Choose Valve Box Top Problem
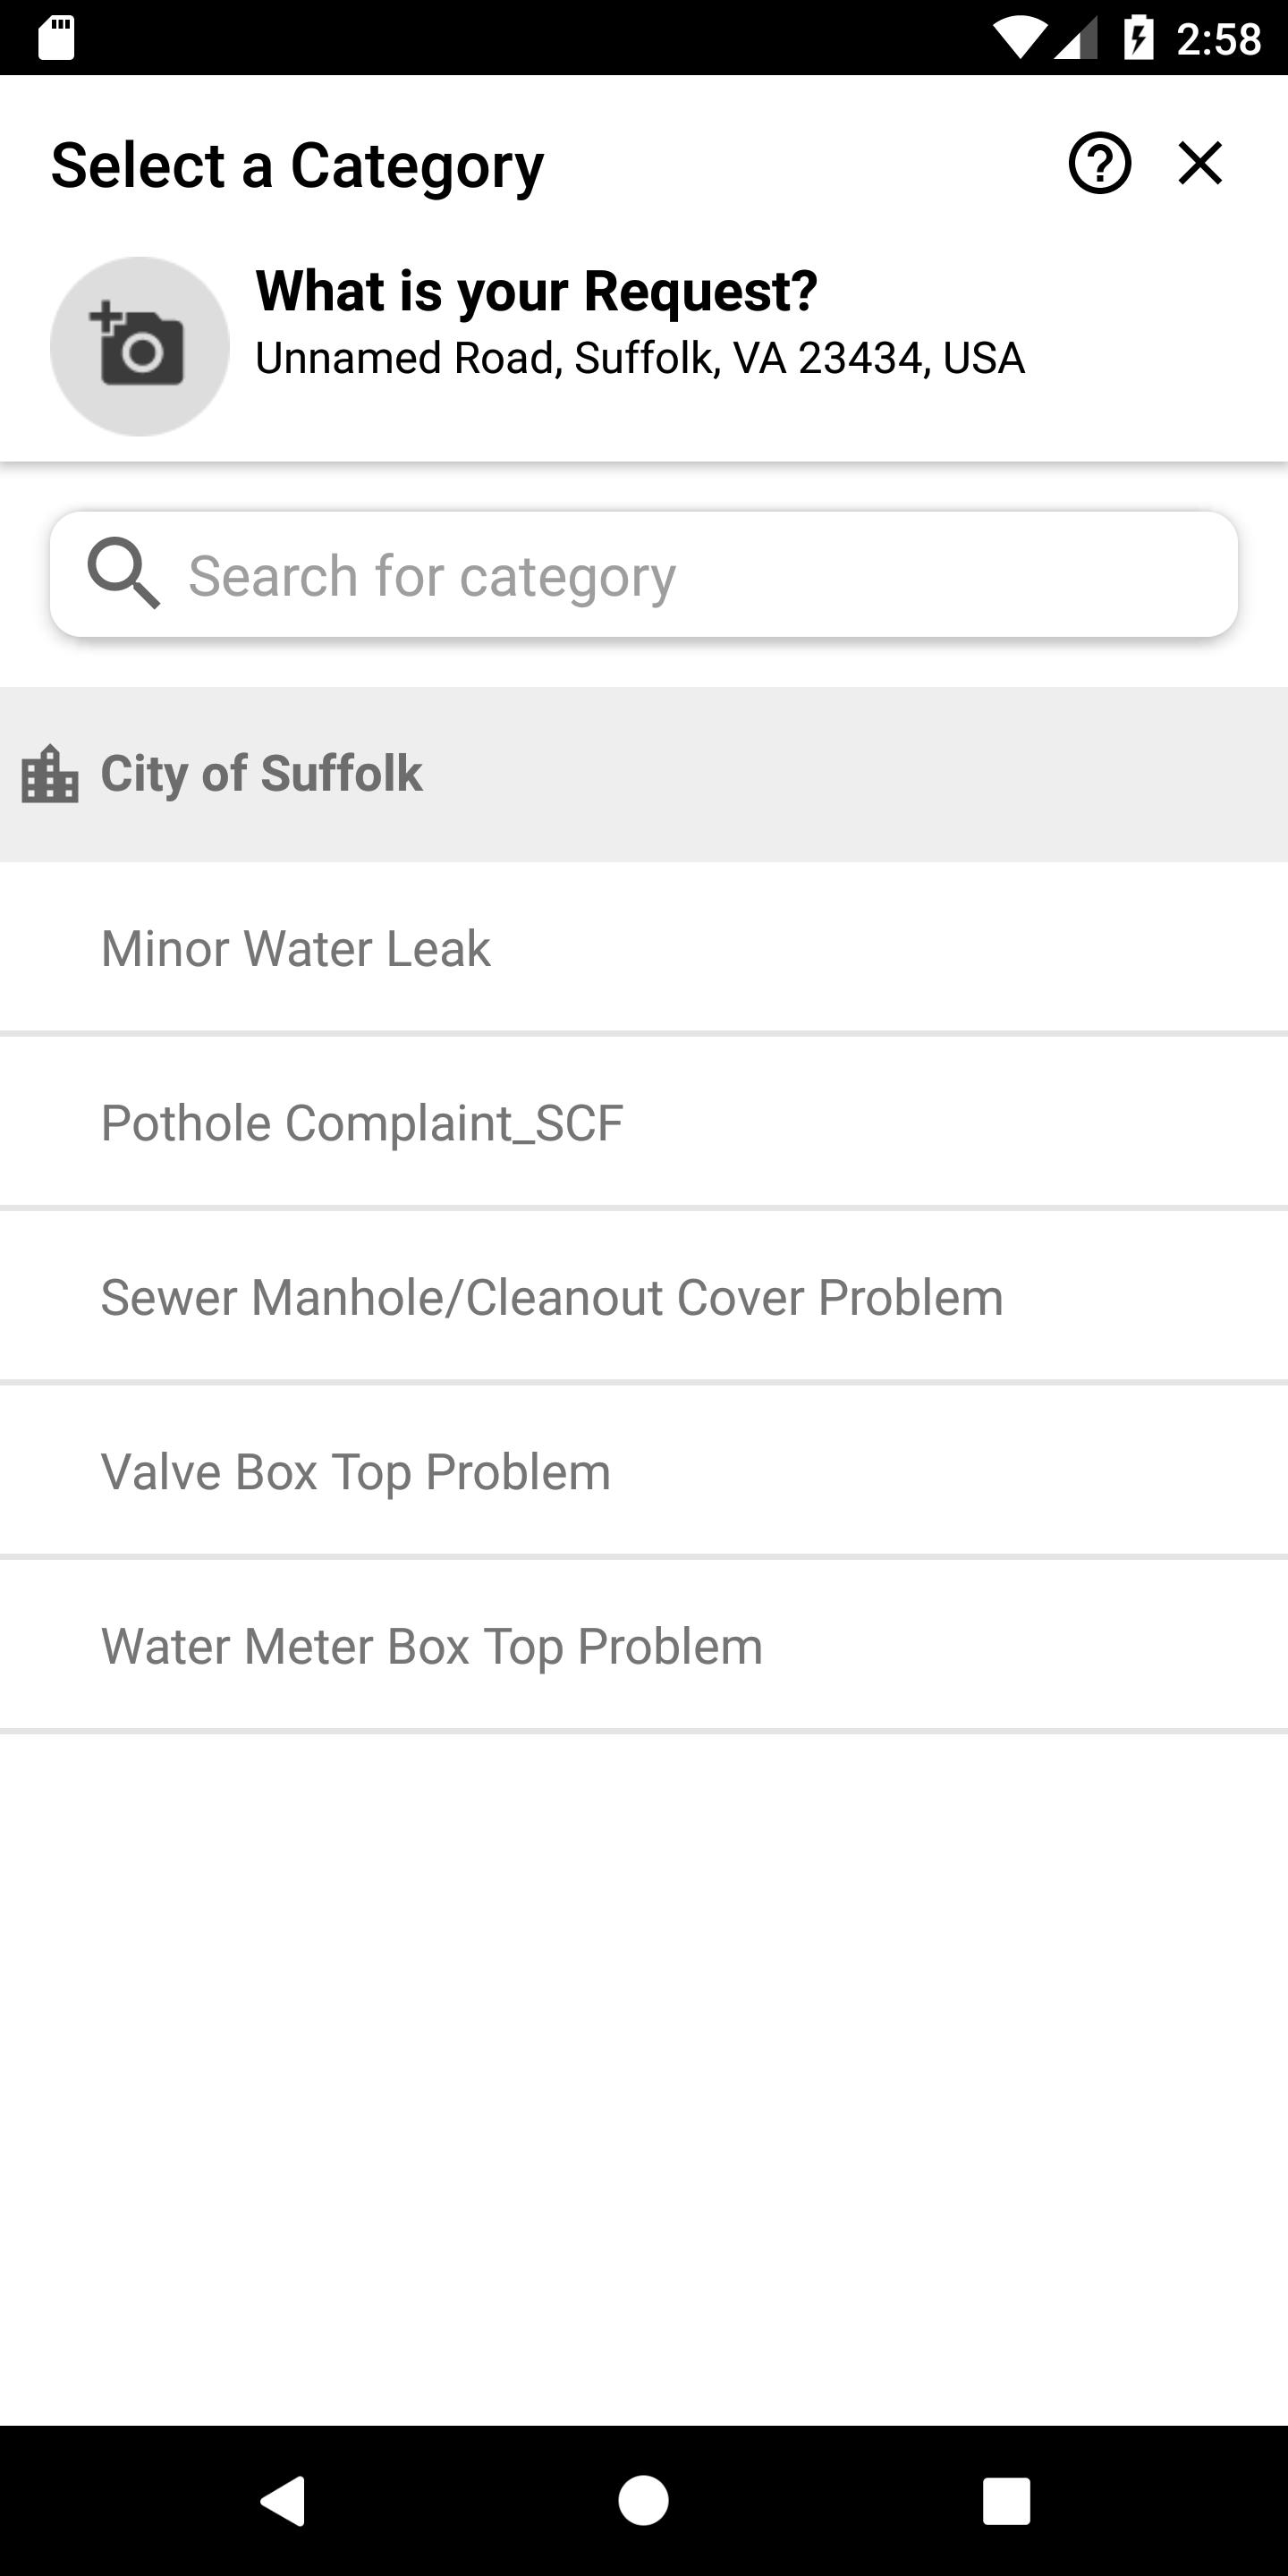This screenshot has height=2576, width=1288. pos(644,1471)
